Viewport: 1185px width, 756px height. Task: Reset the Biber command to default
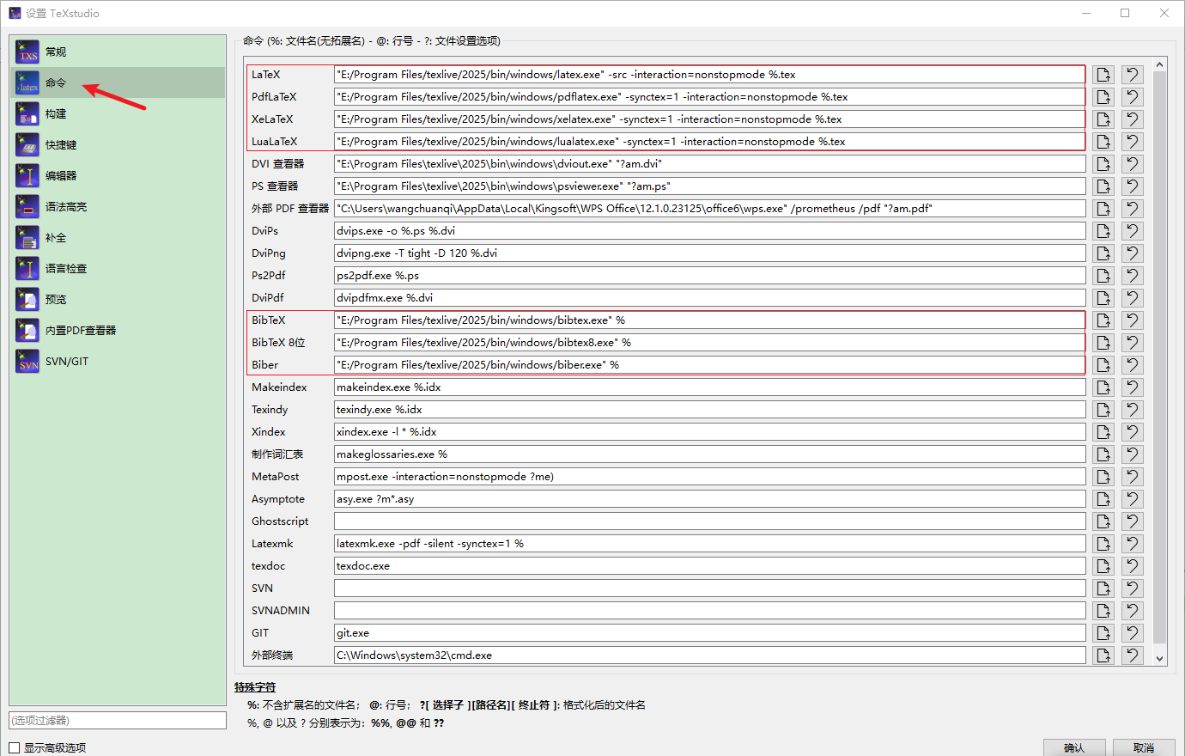tap(1133, 365)
